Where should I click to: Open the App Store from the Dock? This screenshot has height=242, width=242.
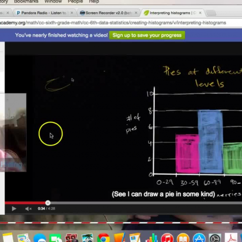199,238
